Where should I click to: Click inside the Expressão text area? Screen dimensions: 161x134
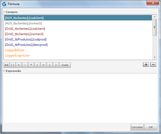[80, 98]
